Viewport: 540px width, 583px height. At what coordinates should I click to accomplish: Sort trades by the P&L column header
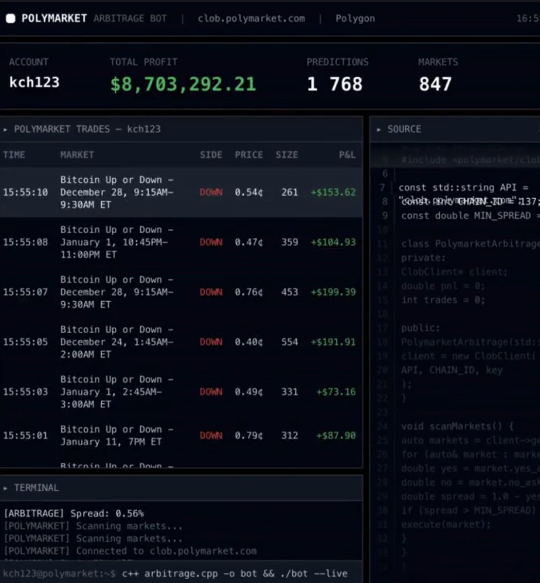pyautogui.click(x=347, y=154)
